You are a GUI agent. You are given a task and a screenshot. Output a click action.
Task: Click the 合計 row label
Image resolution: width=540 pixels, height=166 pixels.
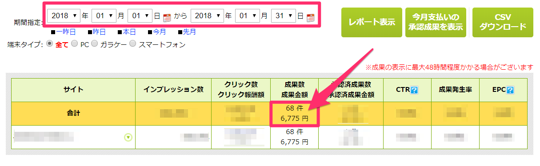pos(73,113)
